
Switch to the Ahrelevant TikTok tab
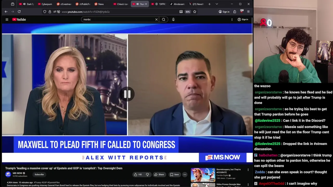(x=177, y=4)
